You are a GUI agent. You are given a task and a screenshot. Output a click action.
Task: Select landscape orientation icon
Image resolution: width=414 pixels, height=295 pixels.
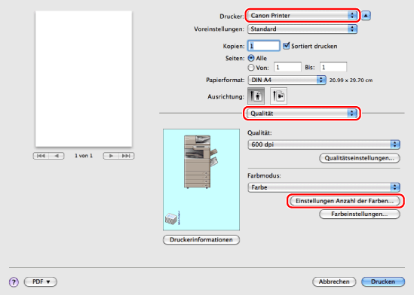(x=278, y=96)
